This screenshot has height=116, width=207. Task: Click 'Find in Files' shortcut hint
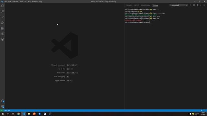67,73
